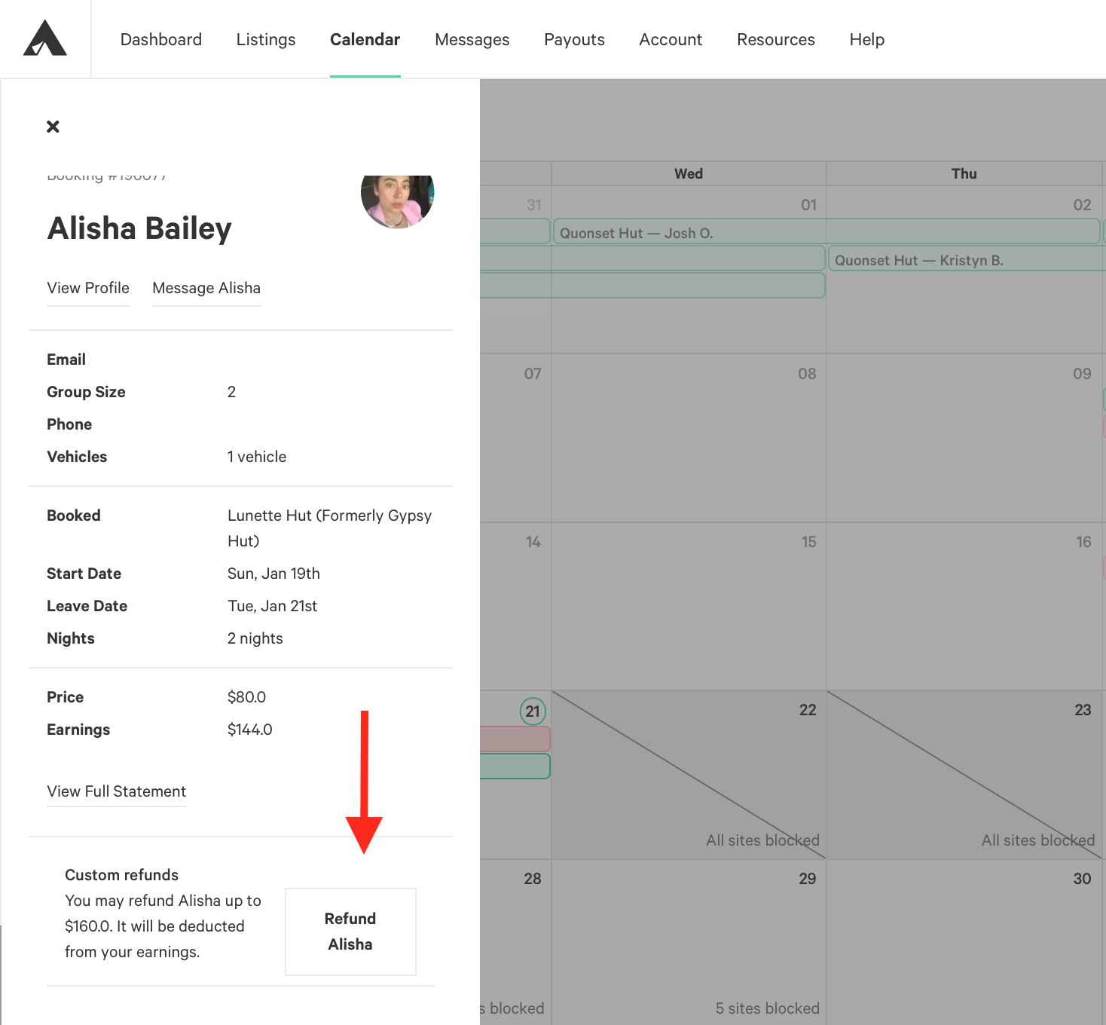Open the Resources menu item
Image resolution: width=1106 pixels, height=1025 pixels.
coord(776,39)
